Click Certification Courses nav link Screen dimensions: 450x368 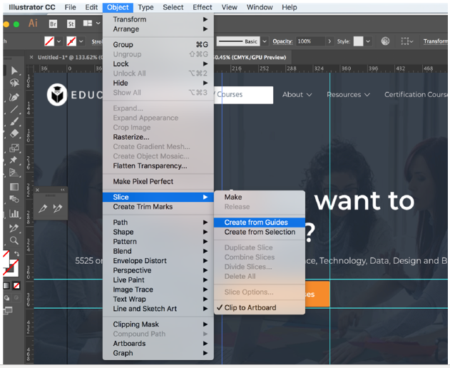pos(416,94)
